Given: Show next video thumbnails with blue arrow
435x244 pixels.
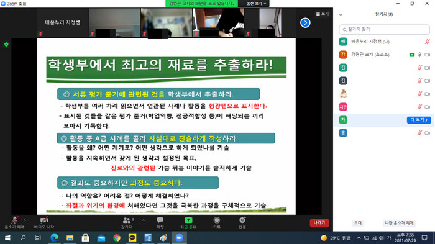Looking at the screenshot, I should (x=305, y=23).
